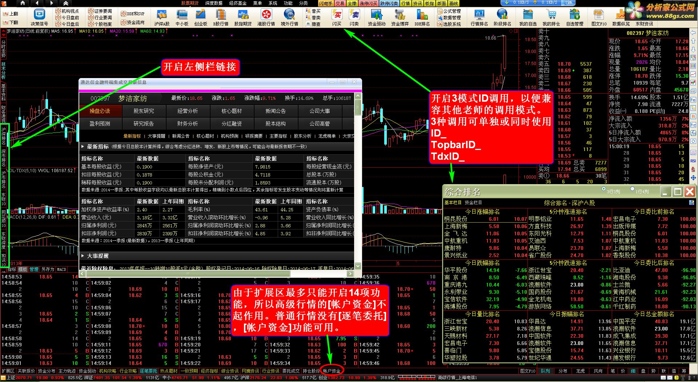Click 机构视点 in the toolbar

tap(67, 11)
